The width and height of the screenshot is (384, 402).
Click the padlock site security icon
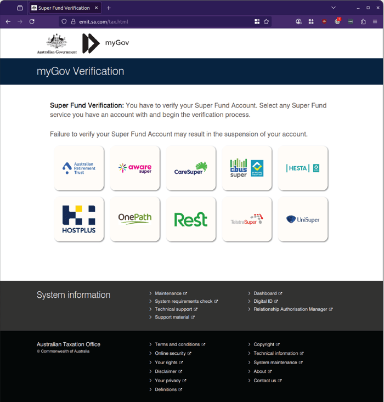73,22
